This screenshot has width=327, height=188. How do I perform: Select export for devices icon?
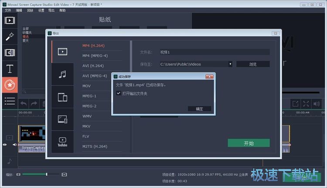[62, 97]
